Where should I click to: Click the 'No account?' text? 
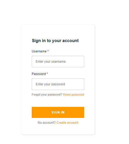[x=47, y=123]
